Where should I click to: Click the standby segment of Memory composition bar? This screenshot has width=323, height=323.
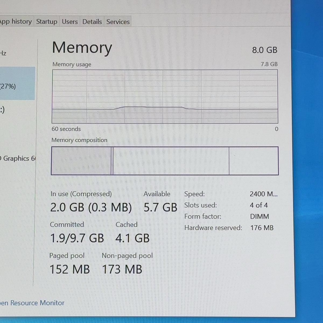(x=171, y=161)
